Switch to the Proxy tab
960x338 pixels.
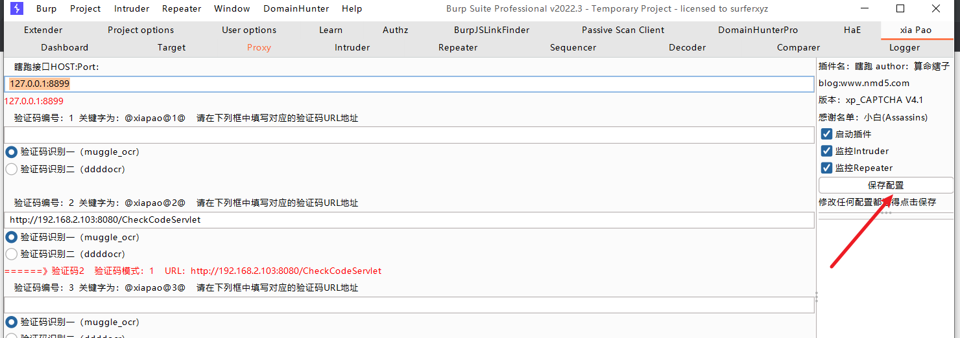pyautogui.click(x=259, y=47)
